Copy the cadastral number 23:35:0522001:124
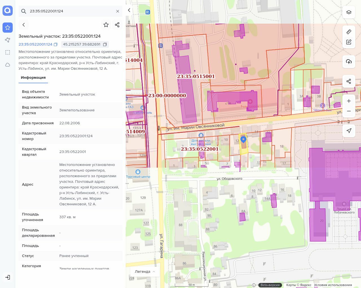Screen dimensions: 361x288 [x=56, y=44]
